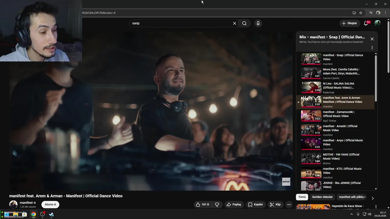Close the Mix playlist panel
Viewport: 390px width, 219px height.
tap(372, 39)
